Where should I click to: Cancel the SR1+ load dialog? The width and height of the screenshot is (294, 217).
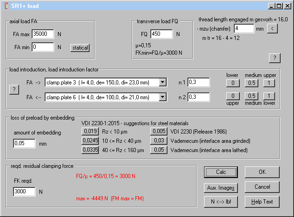[x=262, y=187]
